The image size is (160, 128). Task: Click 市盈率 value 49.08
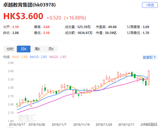click(112, 27)
